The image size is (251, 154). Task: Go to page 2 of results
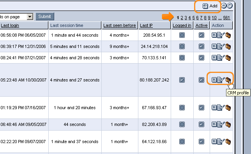[182, 18]
